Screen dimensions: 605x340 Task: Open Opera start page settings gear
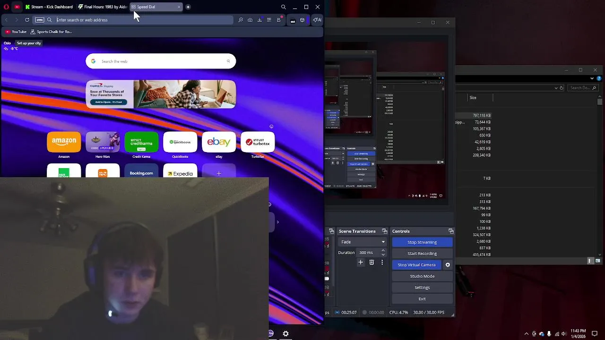click(285, 333)
